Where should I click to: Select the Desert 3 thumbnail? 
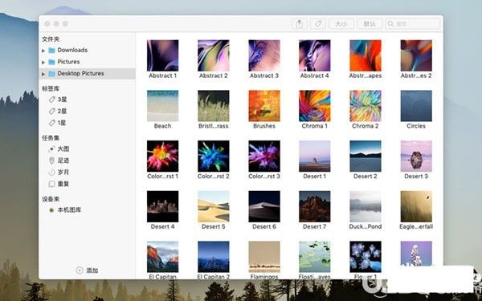coord(416,157)
